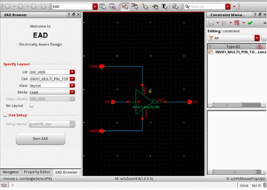Click the save workspace icon beside EAD
The height and width of the screenshot is (190, 267).
(x=103, y=7)
